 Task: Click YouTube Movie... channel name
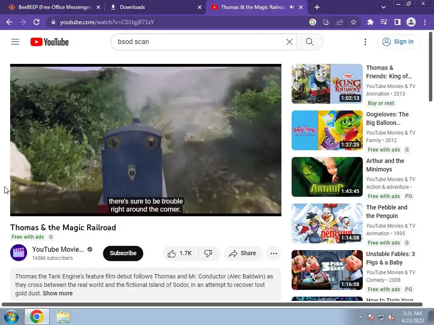tap(58, 249)
